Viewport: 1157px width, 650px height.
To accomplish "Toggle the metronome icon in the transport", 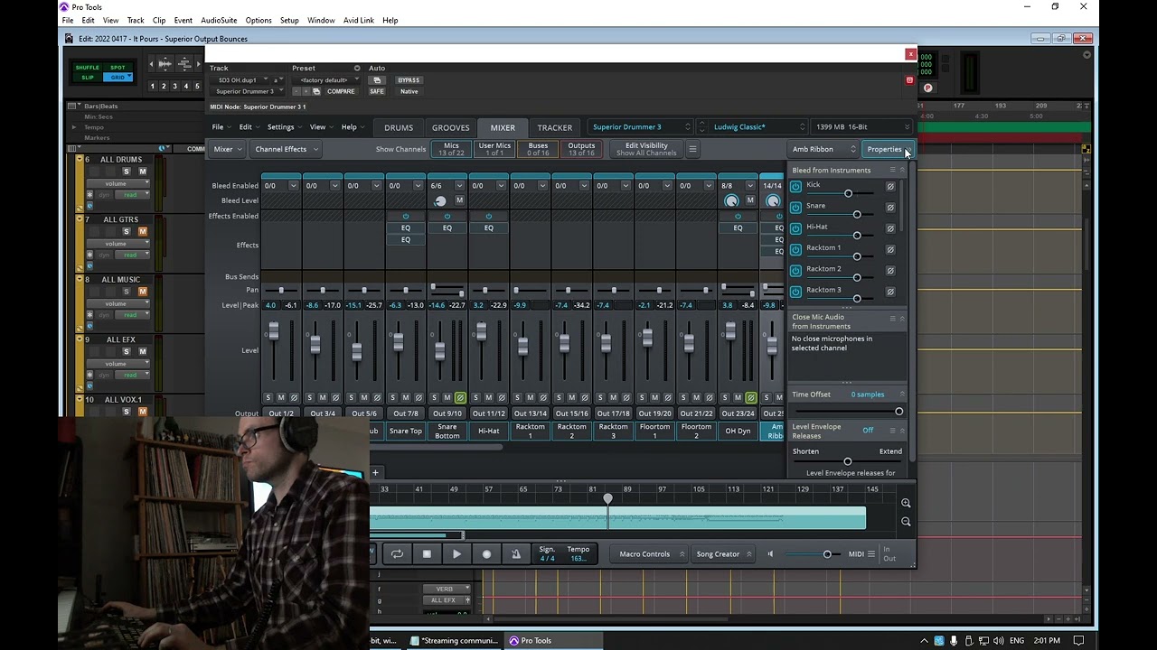I will (x=516, y=554).
